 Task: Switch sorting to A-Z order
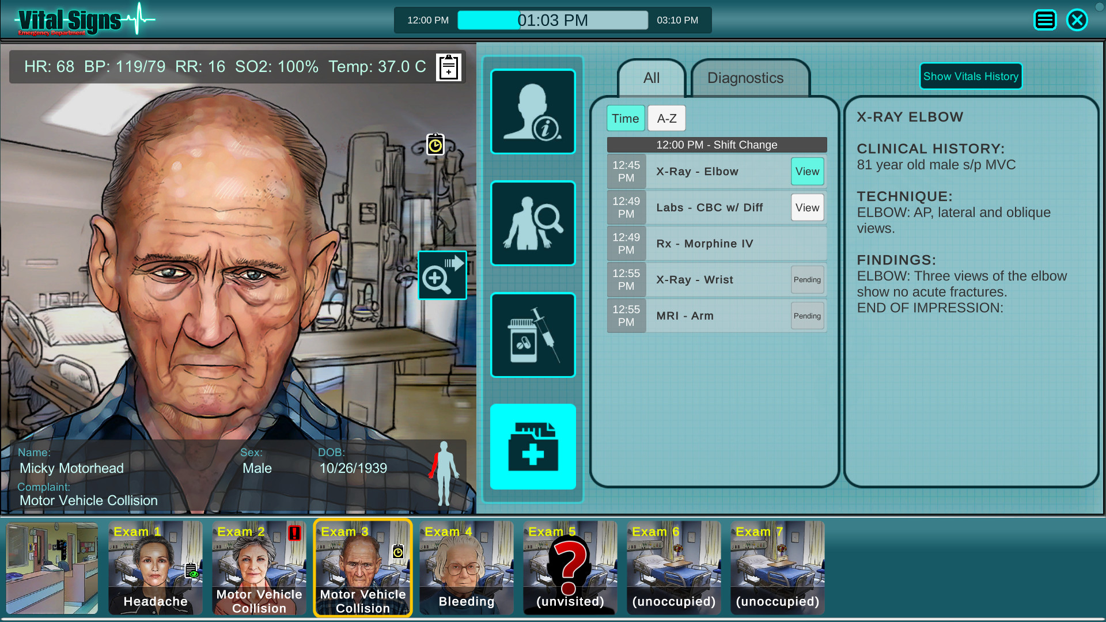click(666, 118)
